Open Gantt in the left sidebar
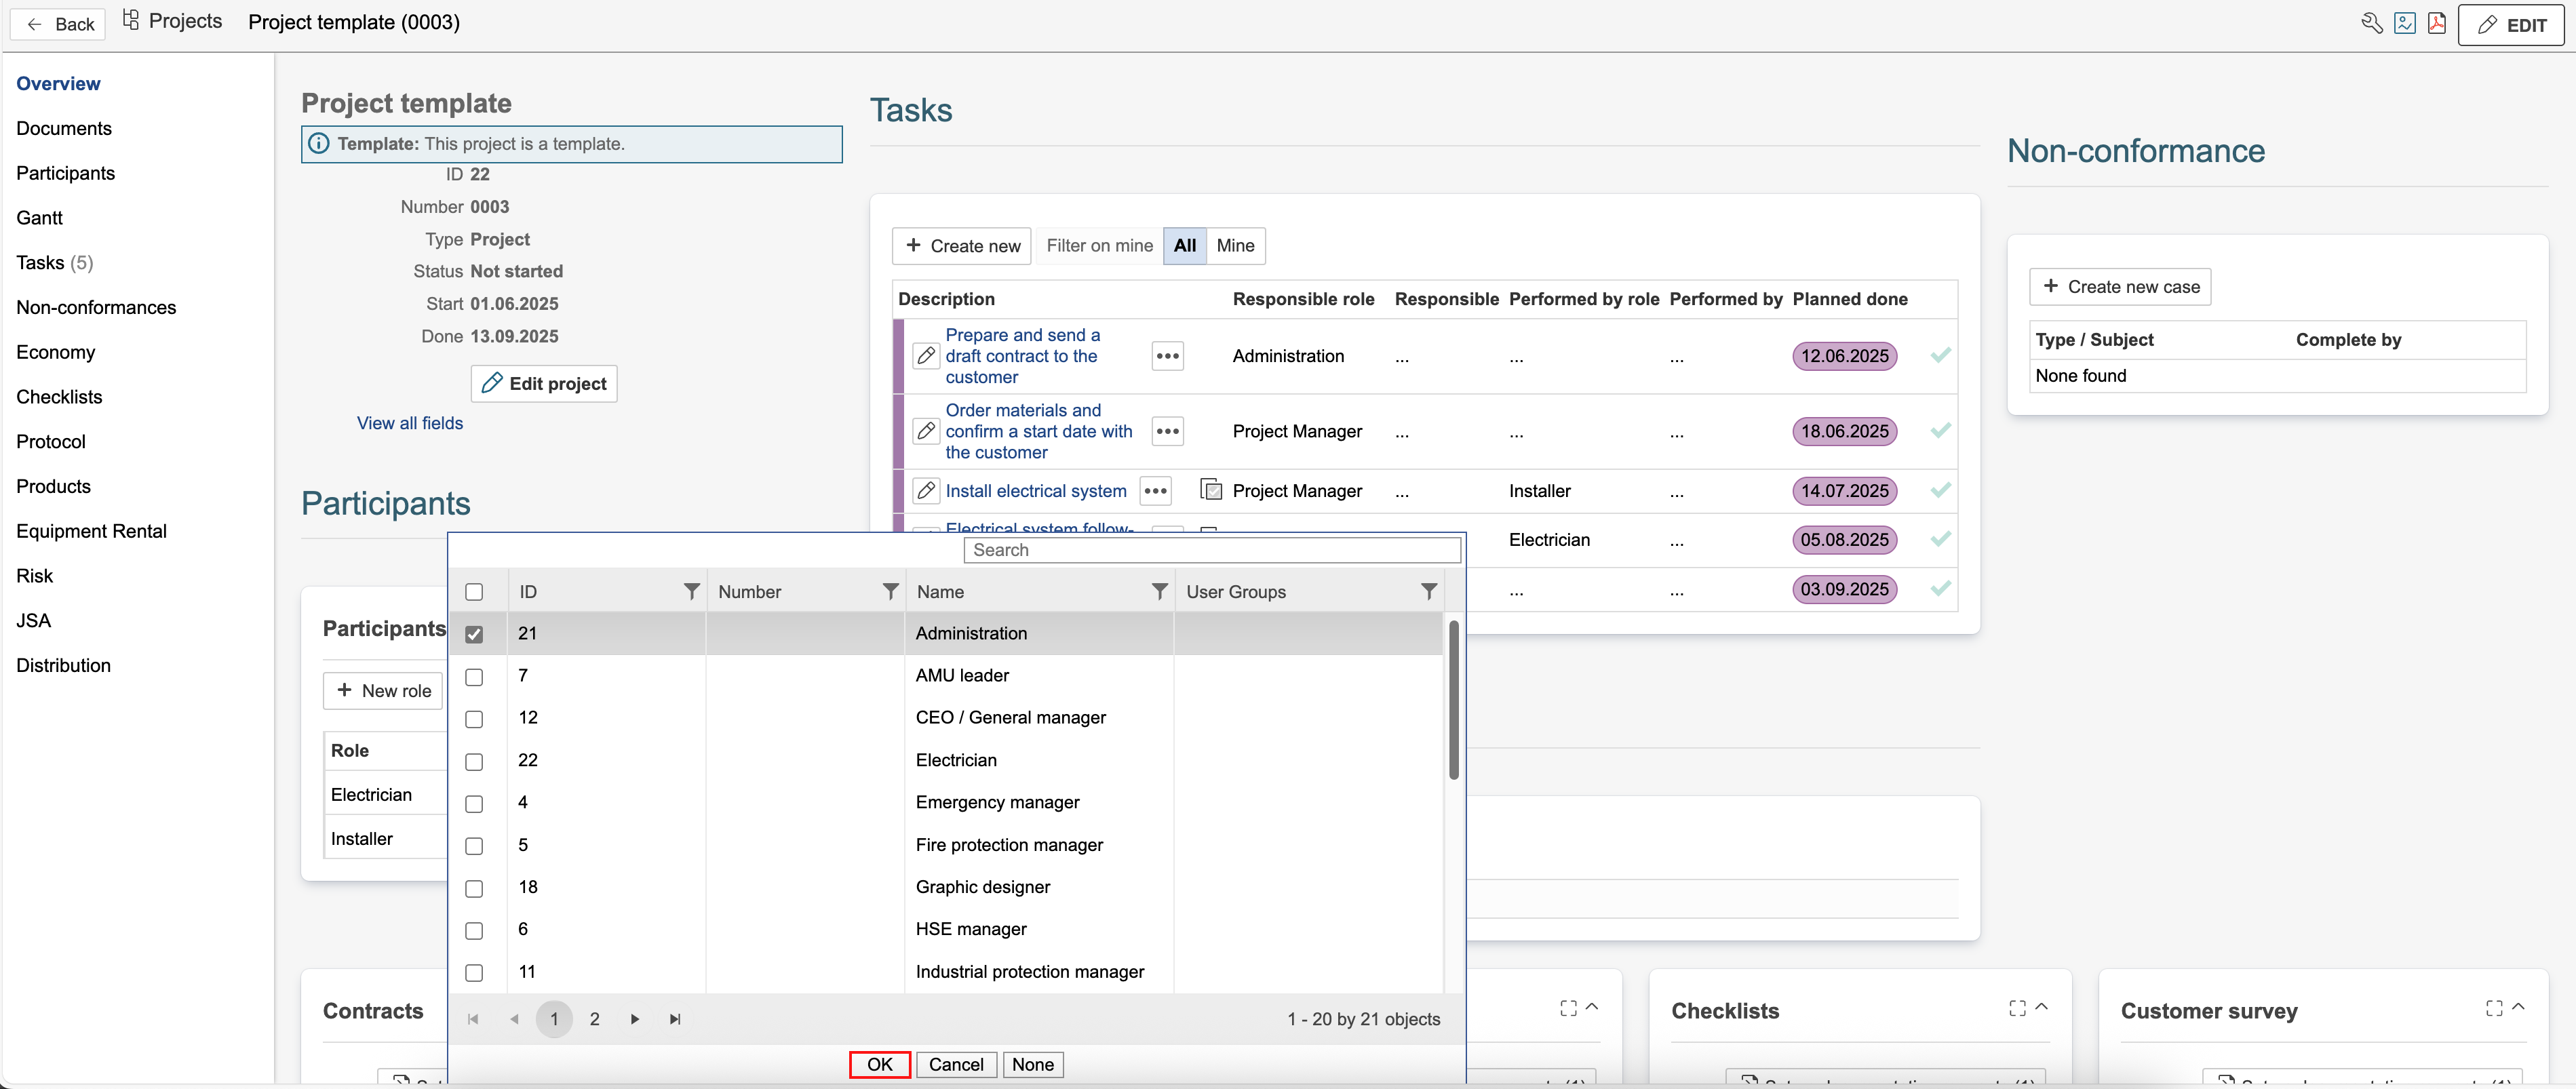The width and height of the screenshot is (2576, 1089). [x=39, y=218]
